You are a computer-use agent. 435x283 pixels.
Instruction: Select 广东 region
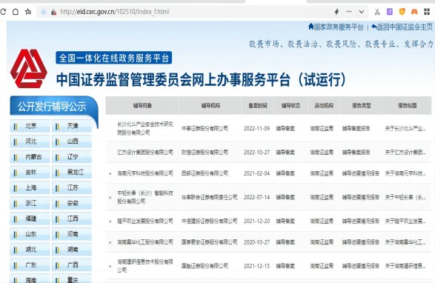[x=30, y=265]
